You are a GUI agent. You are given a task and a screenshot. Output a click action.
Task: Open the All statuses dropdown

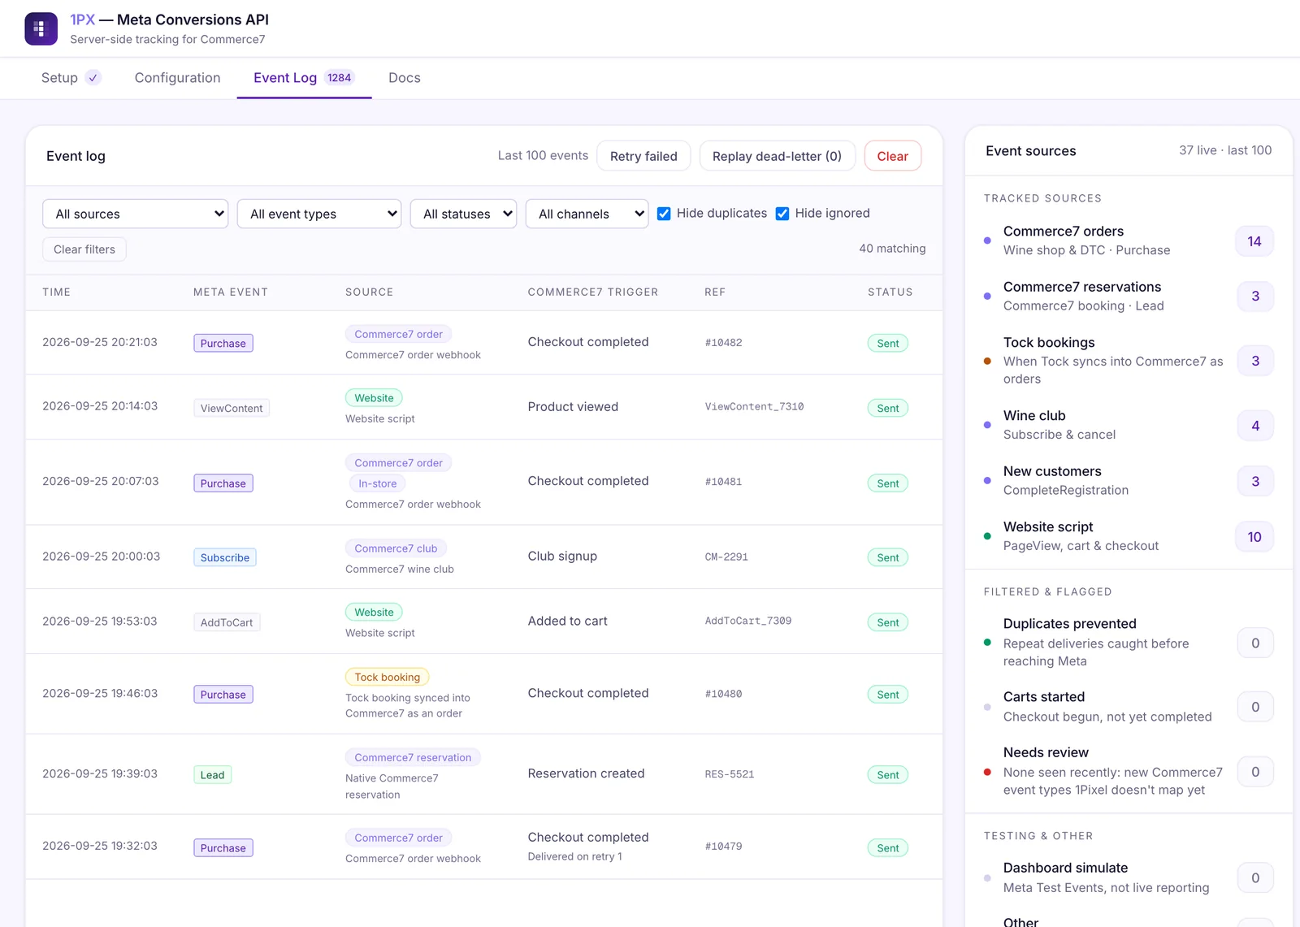pyautogui.click(x=463, y=214)
